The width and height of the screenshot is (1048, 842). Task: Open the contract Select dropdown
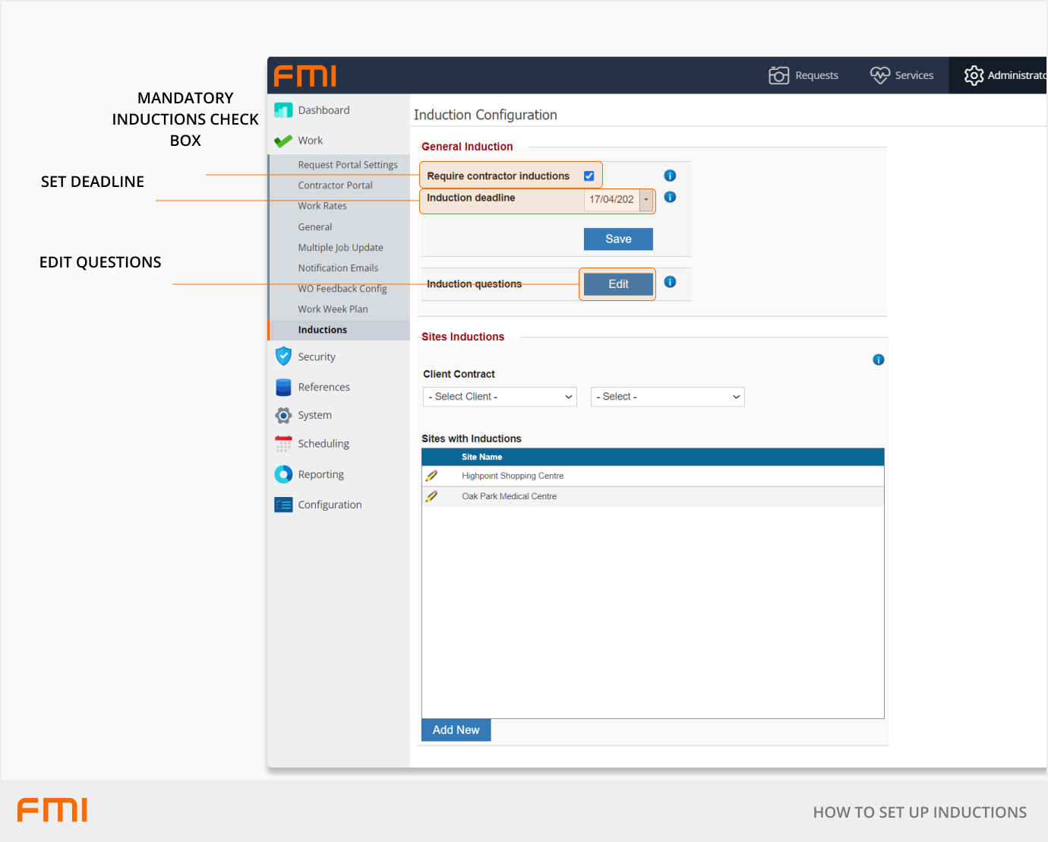(668, 397)
